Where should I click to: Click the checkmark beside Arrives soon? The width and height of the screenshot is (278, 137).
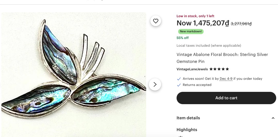pos(179,79)
